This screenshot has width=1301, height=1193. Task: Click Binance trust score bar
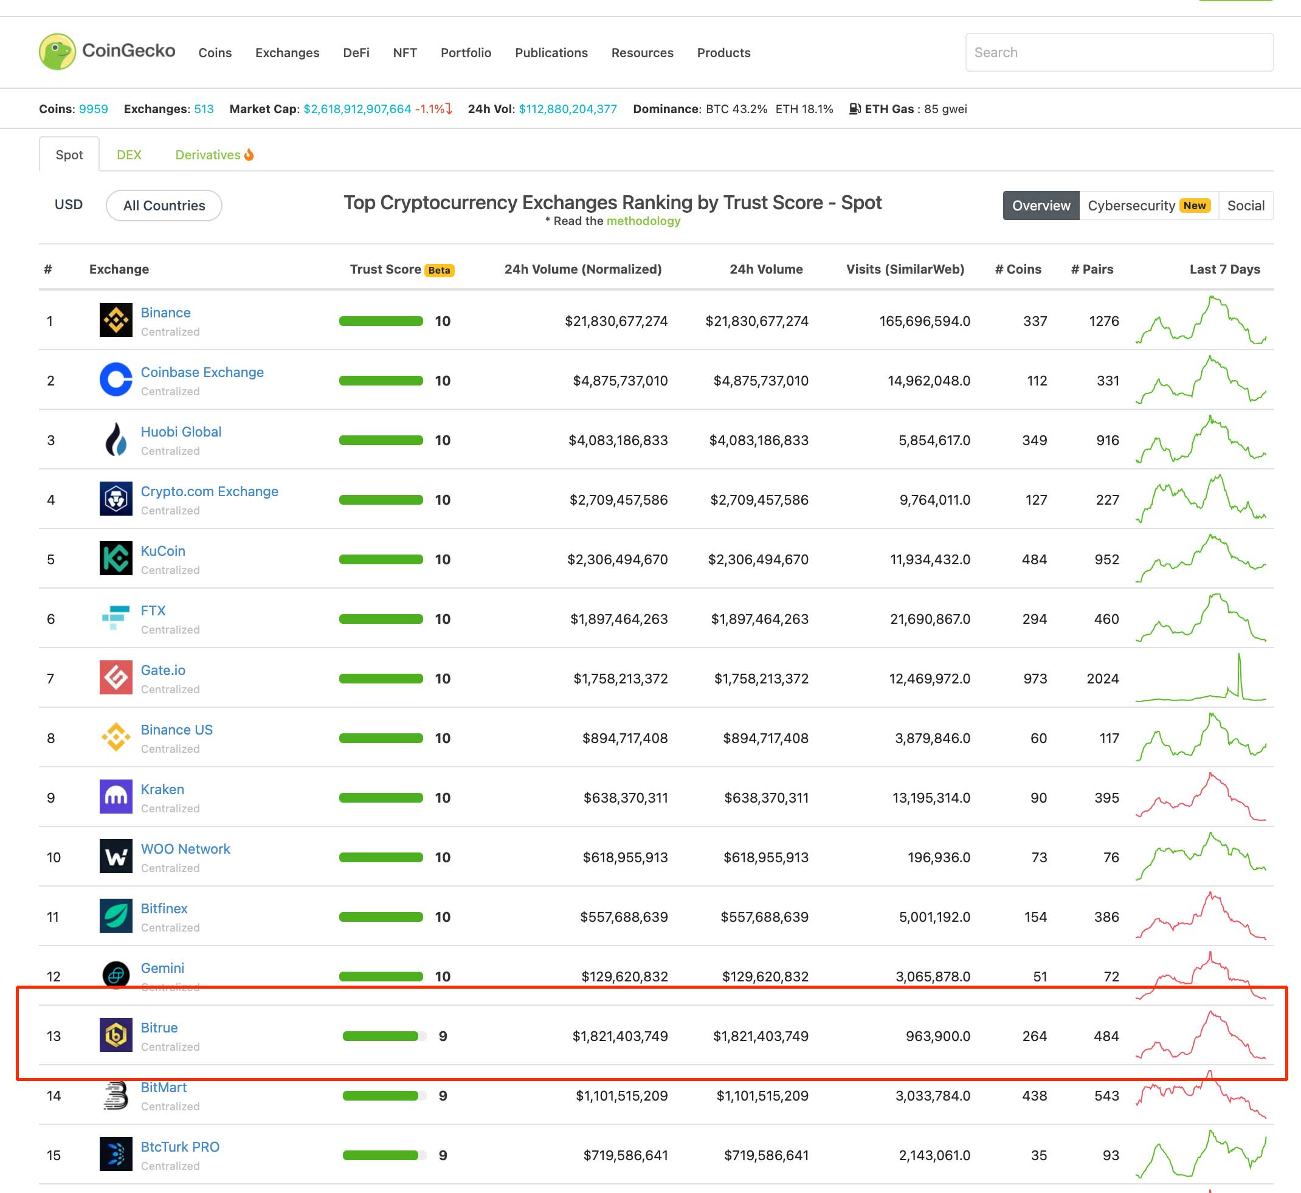pos(381,321)
